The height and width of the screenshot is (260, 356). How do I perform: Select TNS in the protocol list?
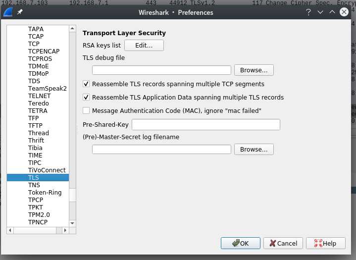pyautogui.click(x=34, y=185)
